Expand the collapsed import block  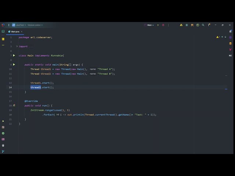(17, 47)
